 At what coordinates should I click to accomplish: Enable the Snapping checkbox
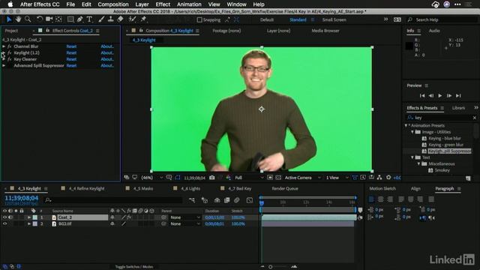coord(199,20)
